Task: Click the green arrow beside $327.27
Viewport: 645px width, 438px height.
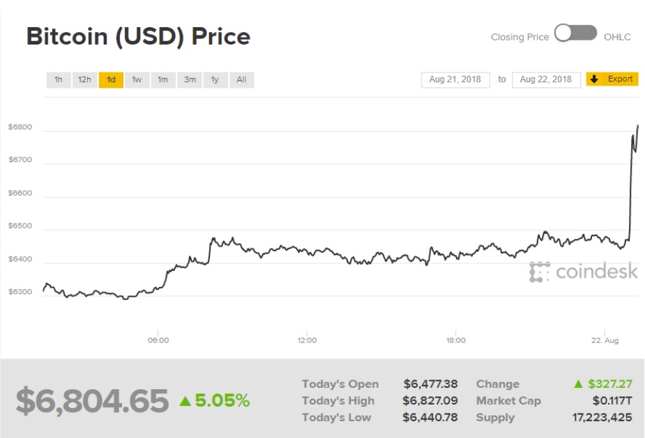Action: tap(578, 384)
